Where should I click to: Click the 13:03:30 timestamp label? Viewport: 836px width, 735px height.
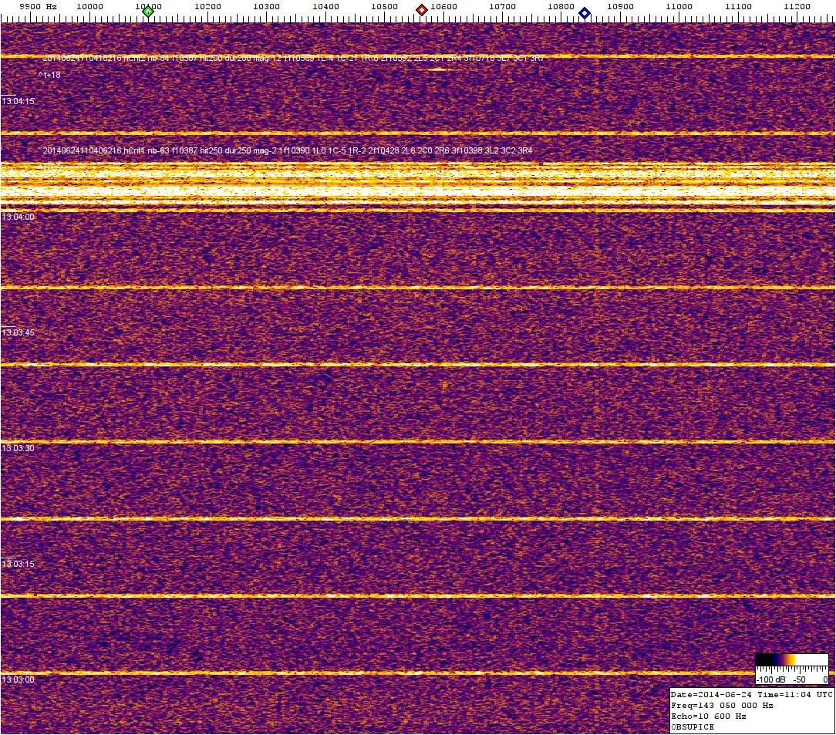(18, 448)
